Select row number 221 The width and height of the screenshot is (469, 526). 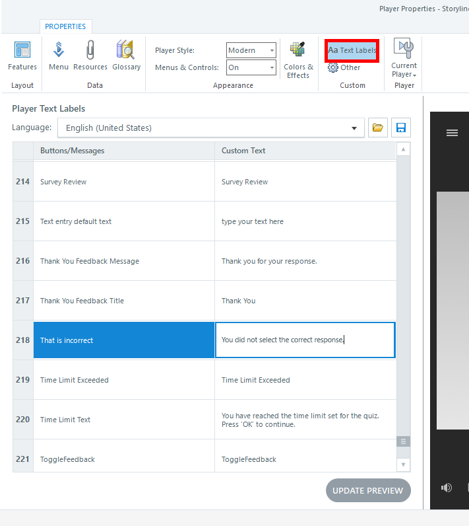coord(23,456)
